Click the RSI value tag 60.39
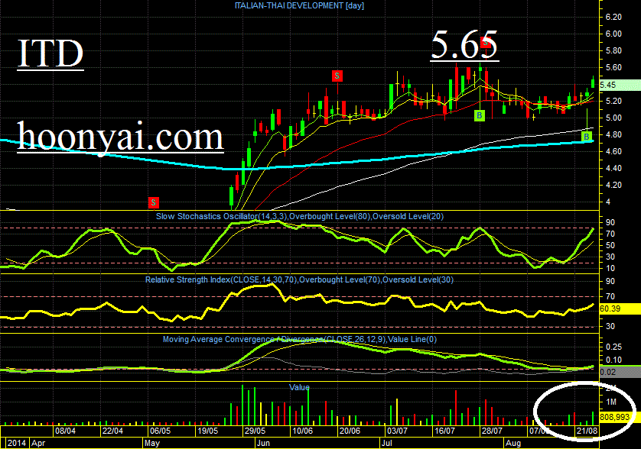Image resolution: width=641 pixels, height=449 pixels. (619, 308)
